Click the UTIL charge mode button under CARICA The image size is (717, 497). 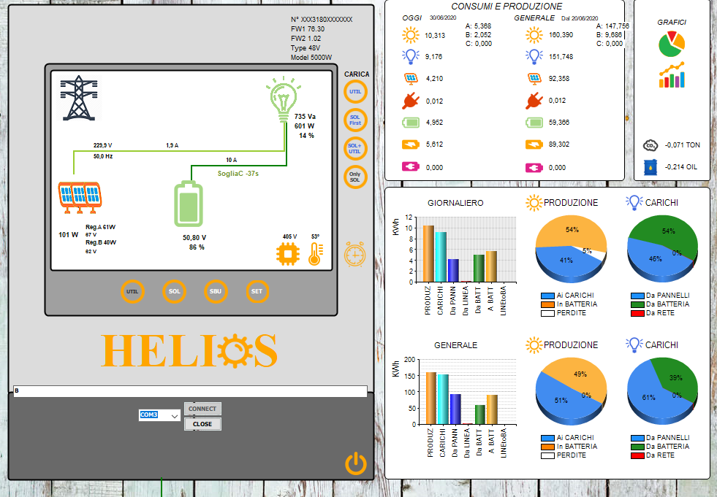tap(355, 92)
